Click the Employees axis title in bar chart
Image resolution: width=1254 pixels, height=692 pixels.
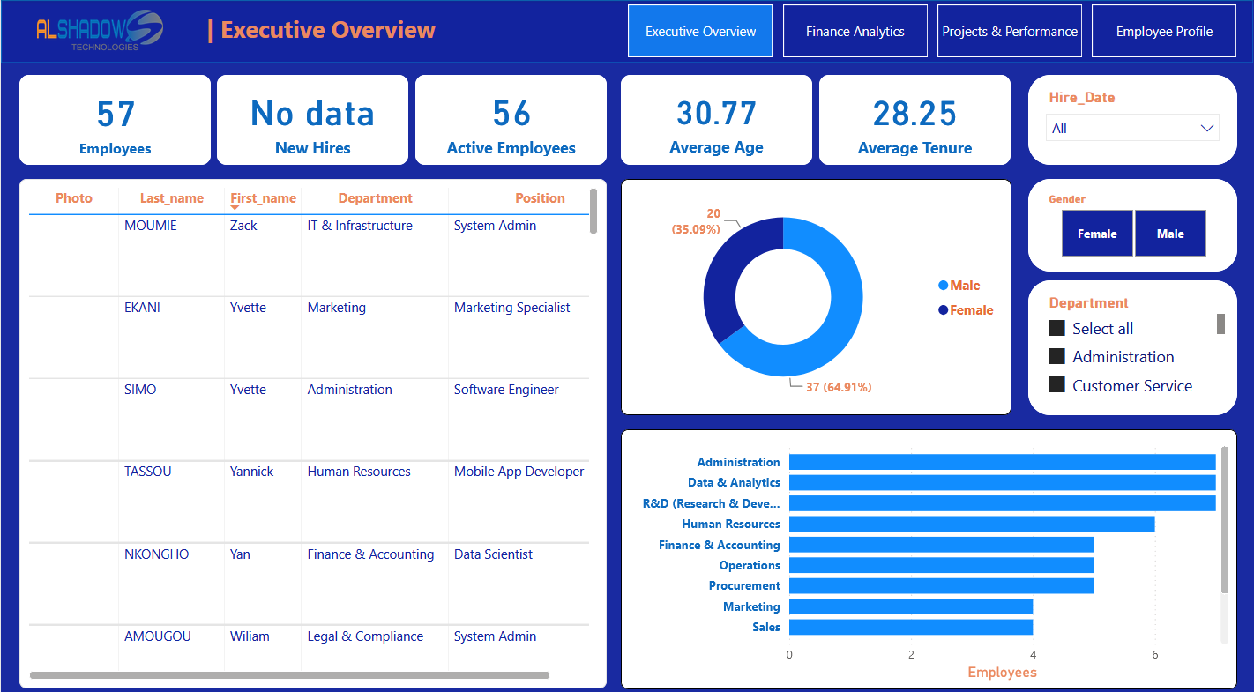click(x=1002, y=673)
